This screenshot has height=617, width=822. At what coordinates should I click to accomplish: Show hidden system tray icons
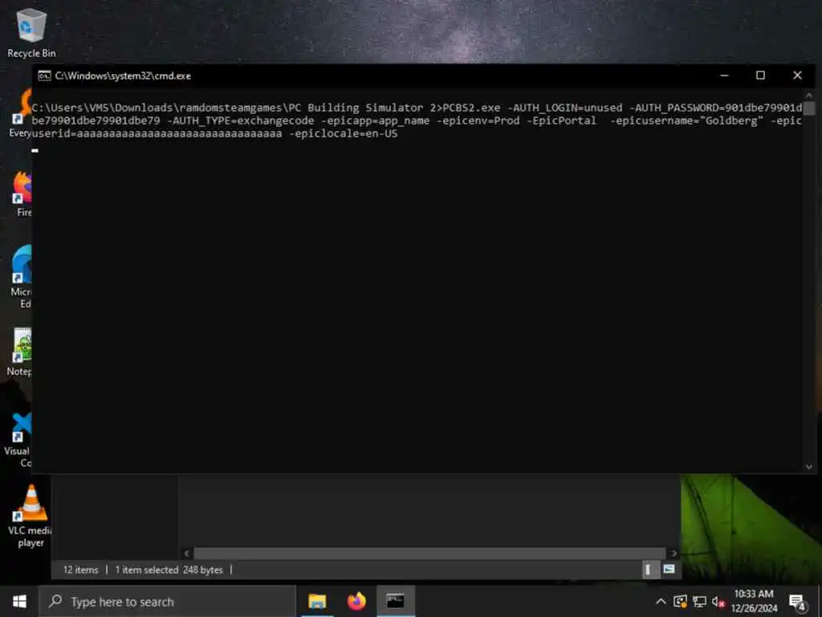[x=661, y=601]
